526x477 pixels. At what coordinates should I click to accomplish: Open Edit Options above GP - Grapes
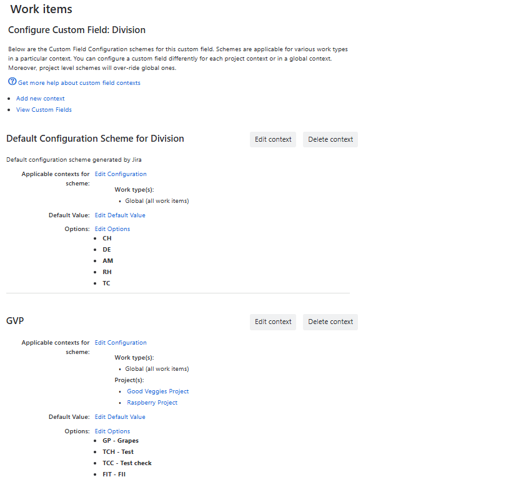click(112, 431)
